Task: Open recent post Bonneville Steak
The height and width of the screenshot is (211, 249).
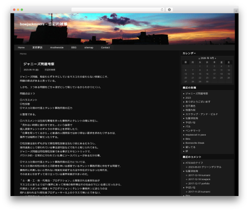Action: [195, 143]
